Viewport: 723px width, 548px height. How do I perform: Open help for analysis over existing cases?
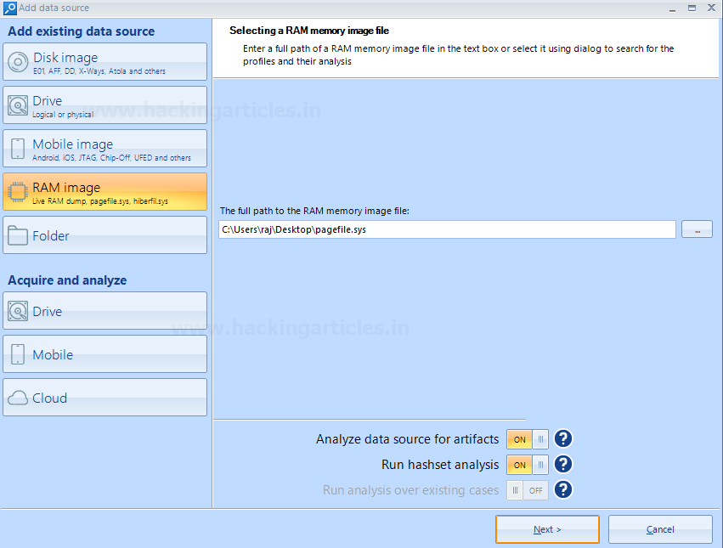[563, 490]
